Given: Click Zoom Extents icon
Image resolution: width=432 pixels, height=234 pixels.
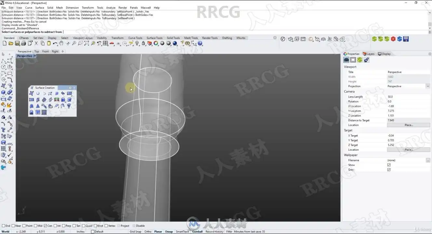Looking at the screenshot, I should (x=87, y=43).
